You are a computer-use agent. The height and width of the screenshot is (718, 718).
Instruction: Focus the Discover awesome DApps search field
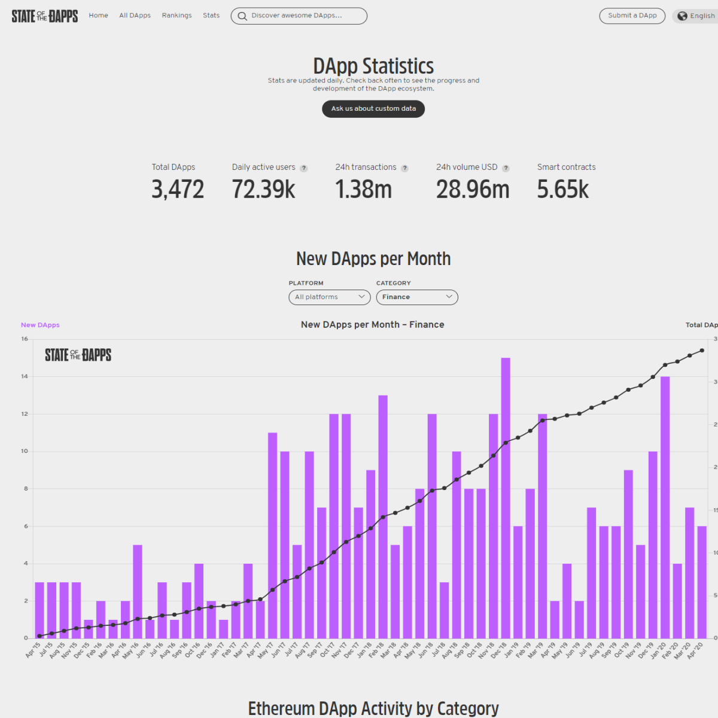[299, 16]
